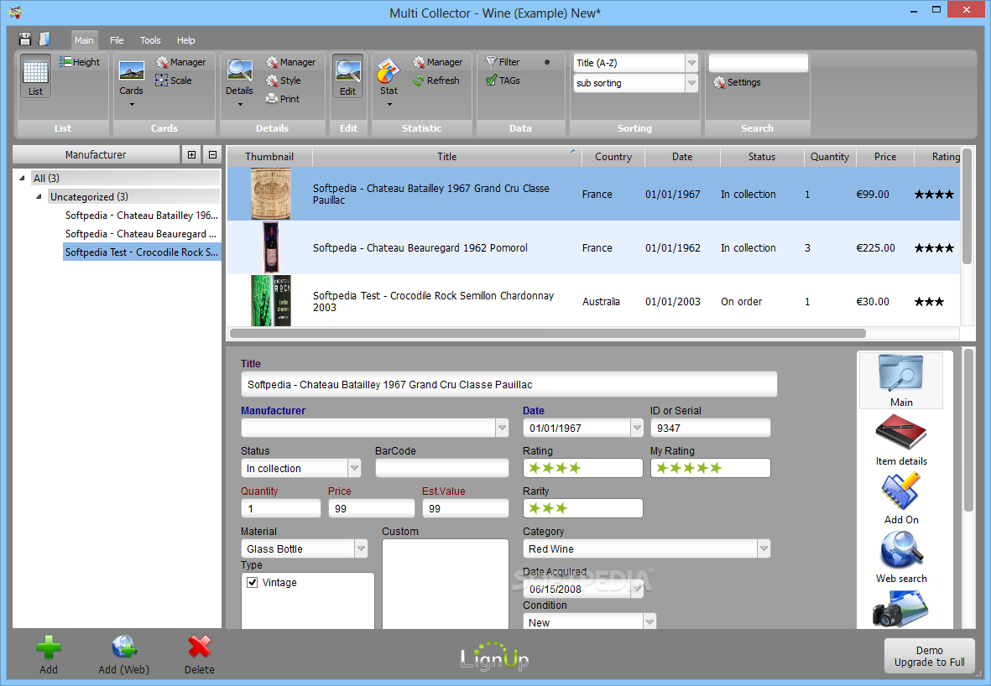Expand all tree nodes with plus button
The width and height of the screenshot is (991, 686).
point(192,155)
